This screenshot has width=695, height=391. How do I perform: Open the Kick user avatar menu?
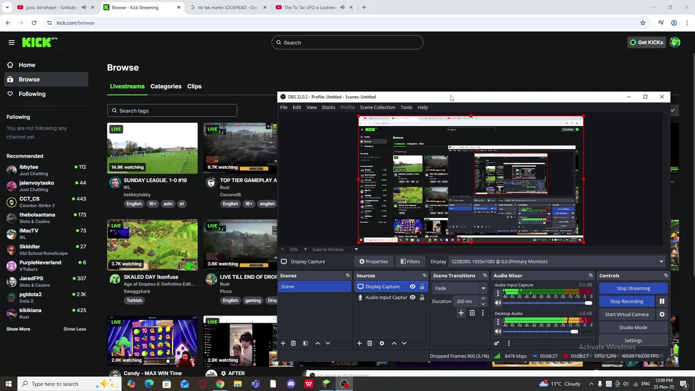click(675, 42)
